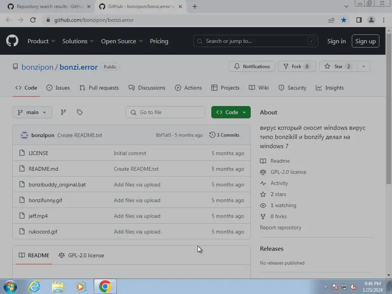Open the Wiki tab
Image resolution: width=392 pixels, height=294 pixels.
(259, 88)
